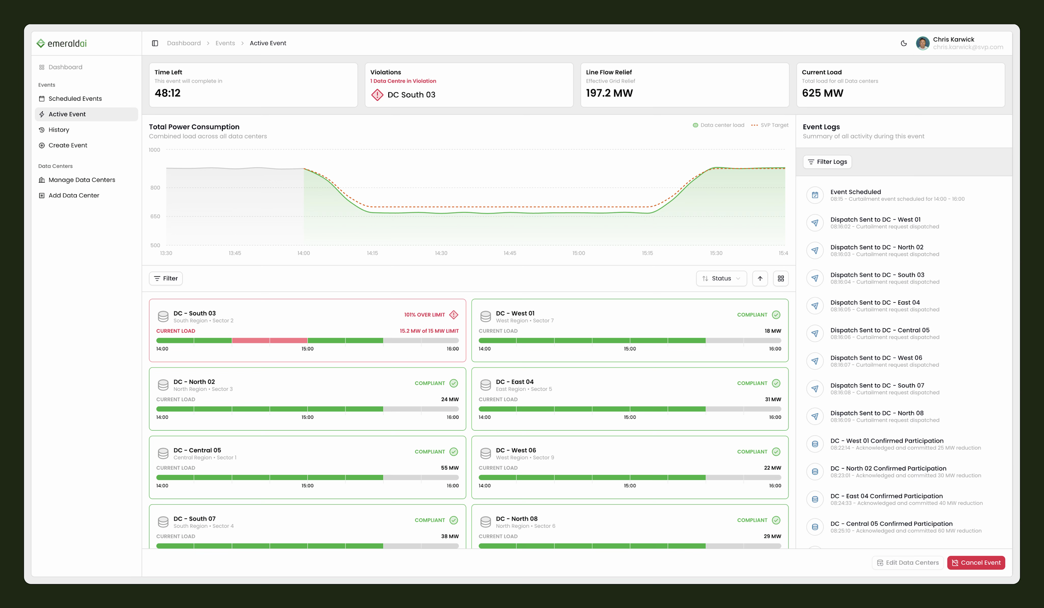The height and width of the screenshot is (608, 1044).
Task: Click DC - South 03 over limit warning icon
Action: pyautogui.click(x=454, y=315)
